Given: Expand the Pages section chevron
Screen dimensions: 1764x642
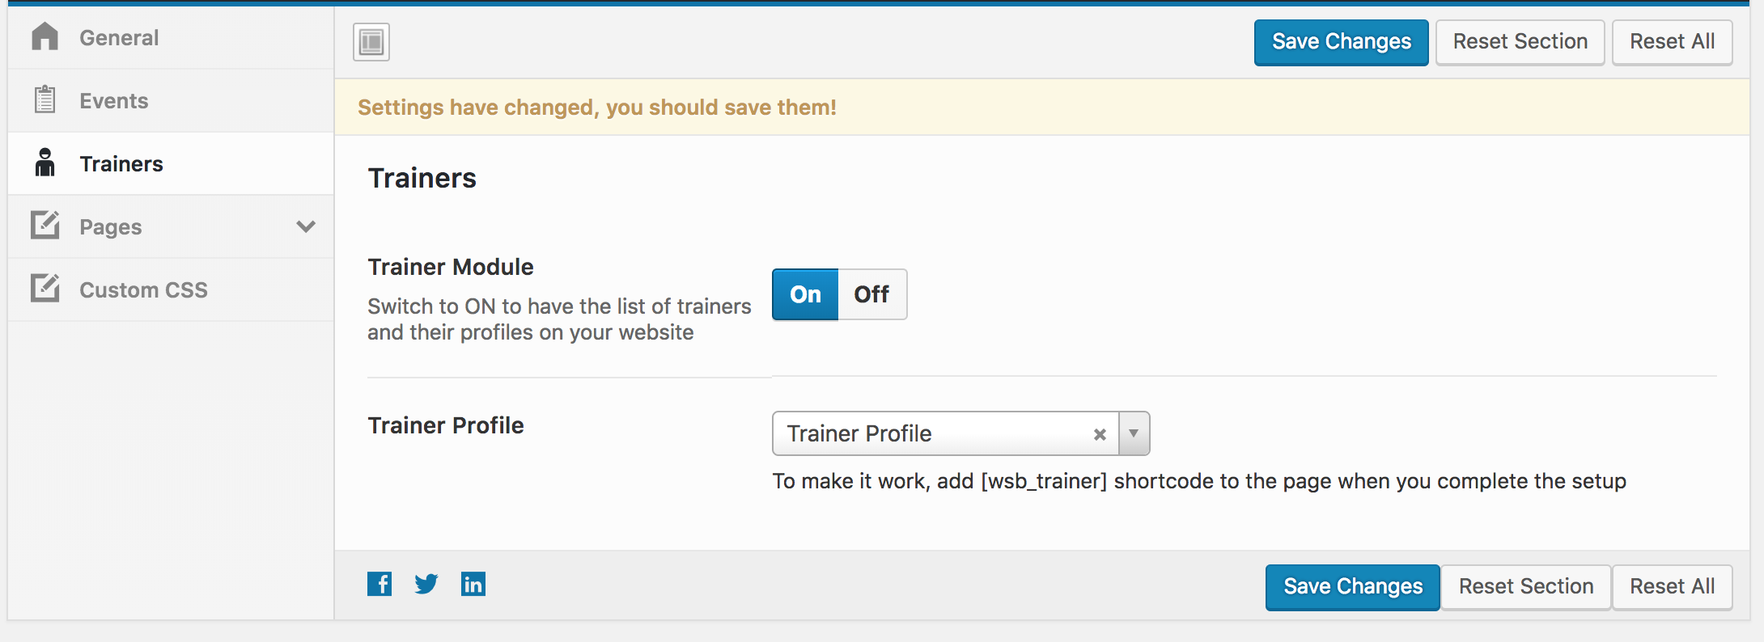Looking at the screenshot, I should pyautogui.click(x=306, y=226).
